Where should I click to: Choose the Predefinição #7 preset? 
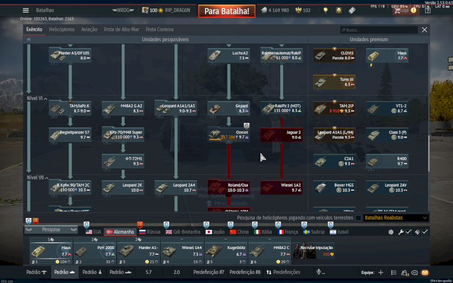click(208, 272)
